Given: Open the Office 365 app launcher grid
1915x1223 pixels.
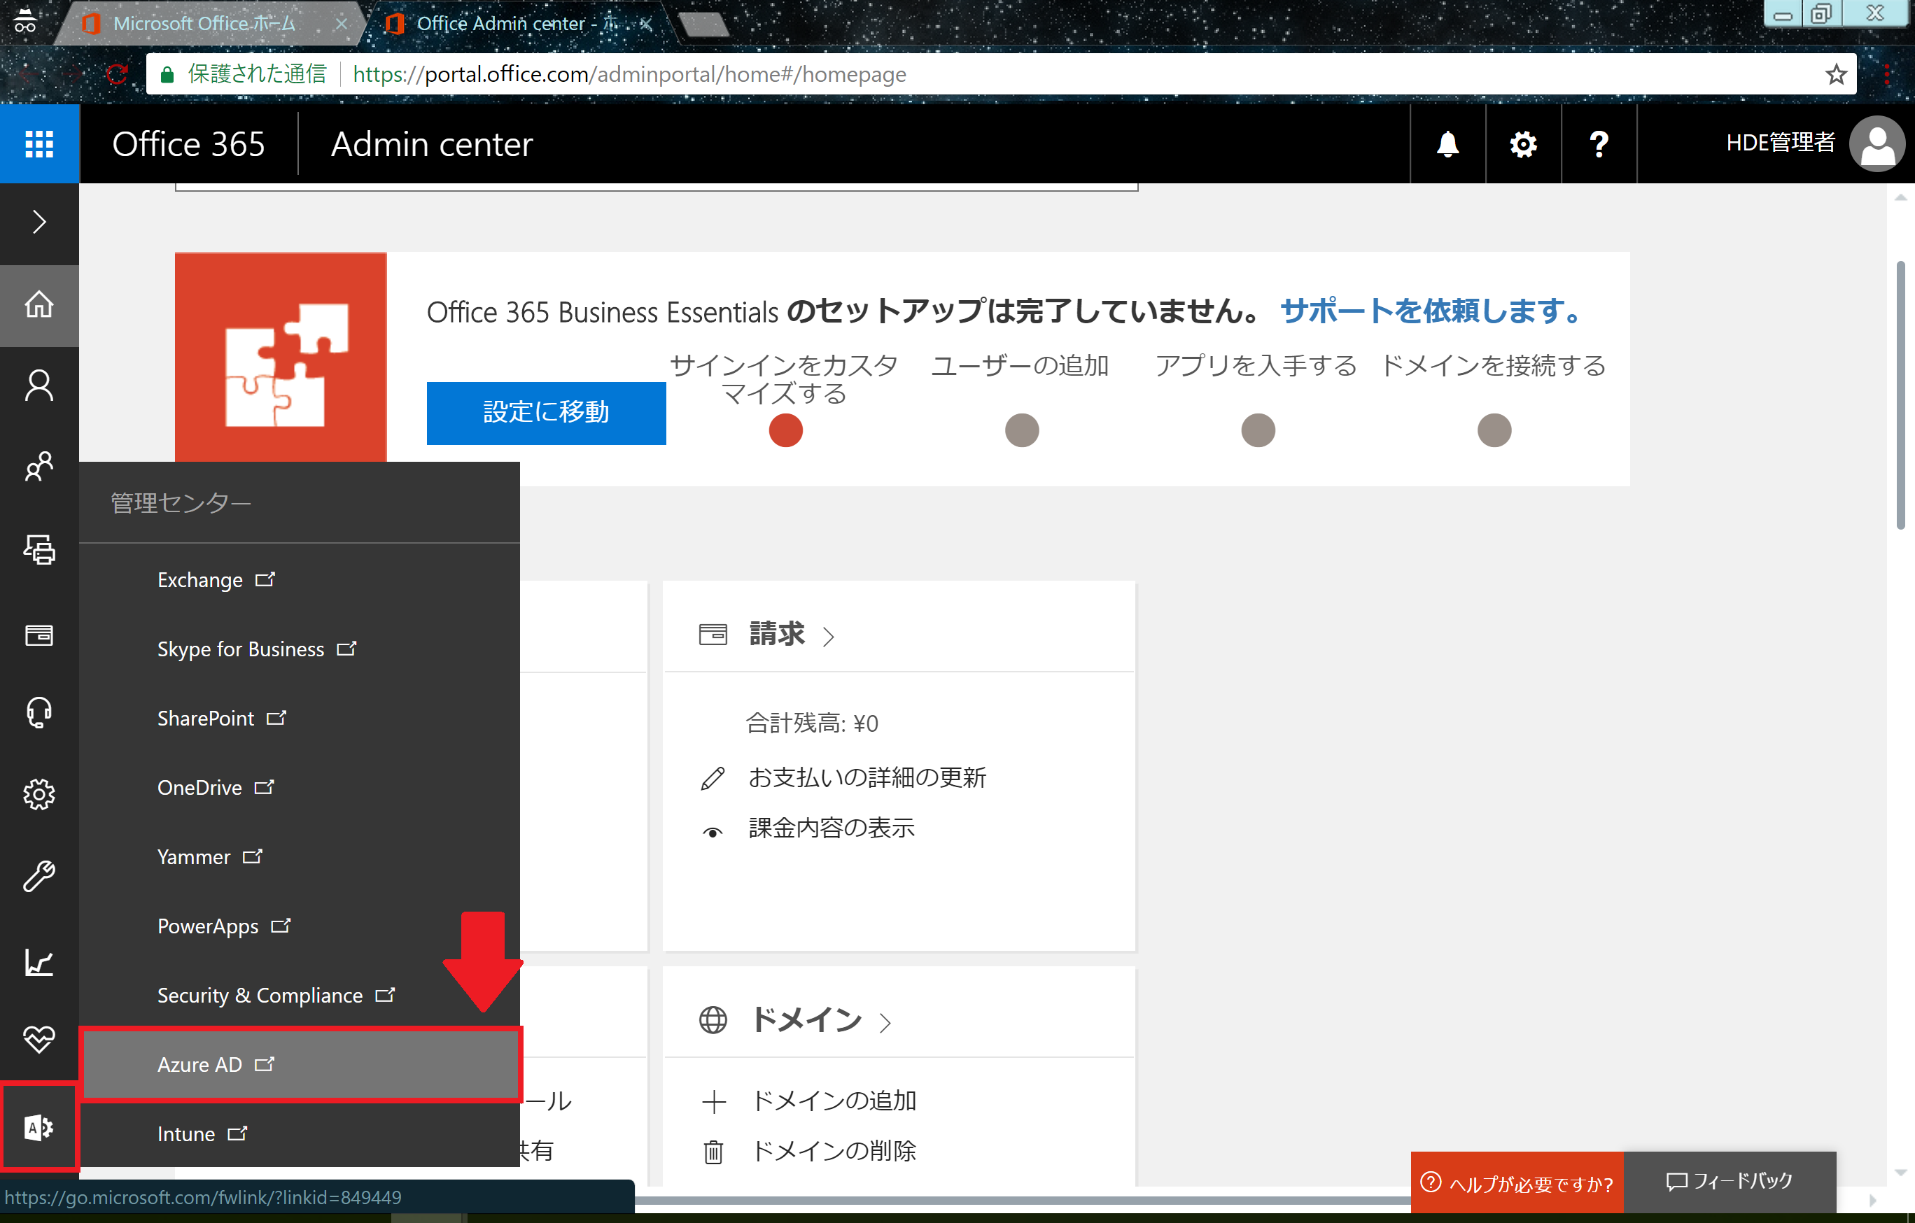Looking at the screenshot, I should (39, 144).
